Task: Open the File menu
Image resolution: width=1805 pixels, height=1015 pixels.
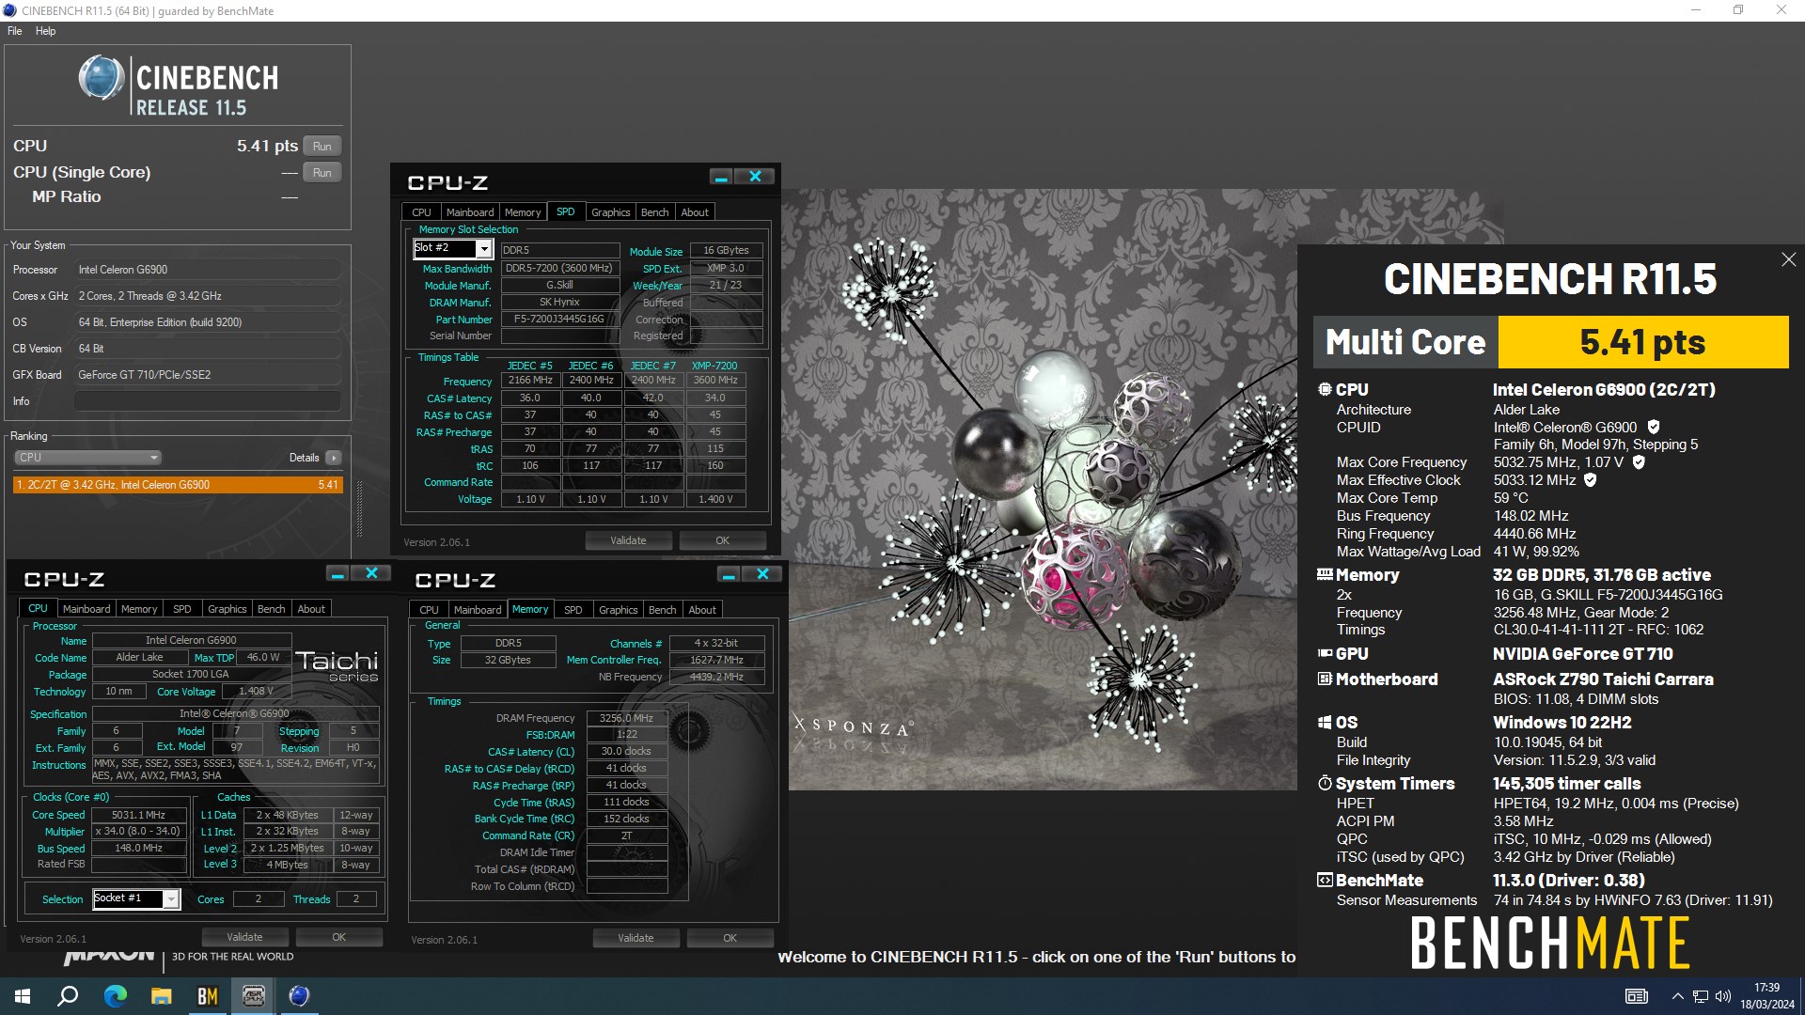Action: [15, 31]
